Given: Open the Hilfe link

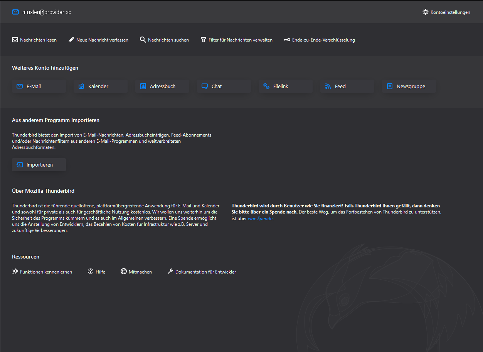Looking at the screenshot, I should pos(96,272).
